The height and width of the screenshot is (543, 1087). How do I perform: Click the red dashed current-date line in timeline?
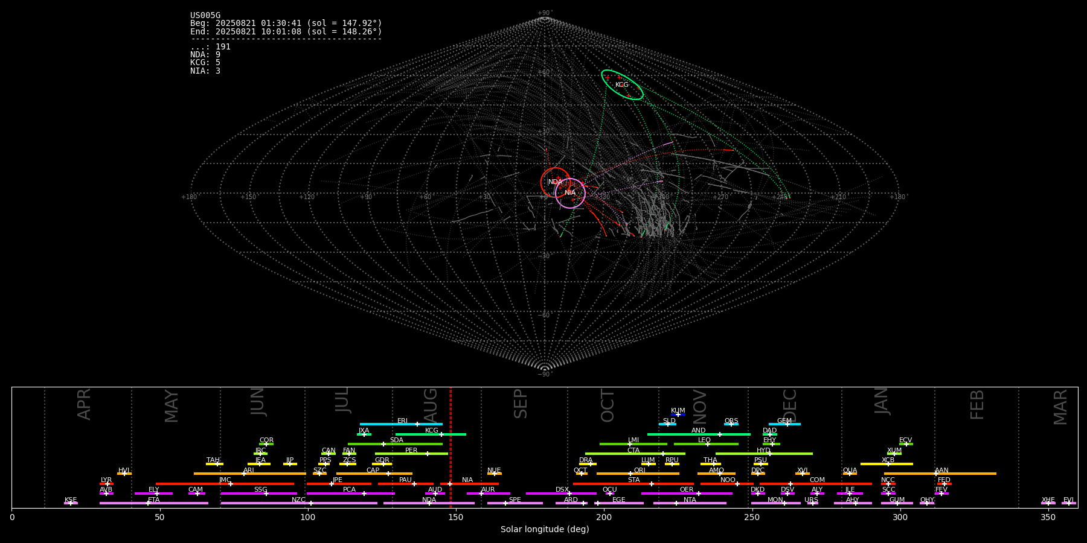451,448
